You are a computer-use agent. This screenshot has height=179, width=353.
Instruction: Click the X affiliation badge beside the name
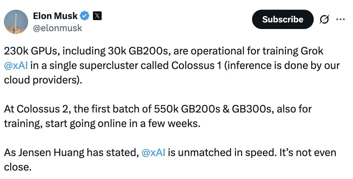[x=96, y=16]
